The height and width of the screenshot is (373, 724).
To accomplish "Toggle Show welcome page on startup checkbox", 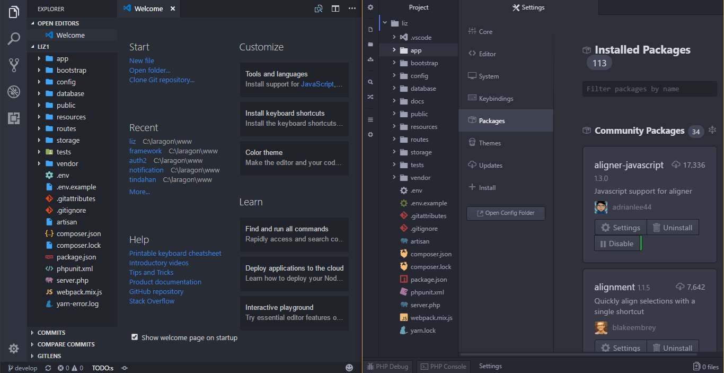I will (x=135, y=337).
